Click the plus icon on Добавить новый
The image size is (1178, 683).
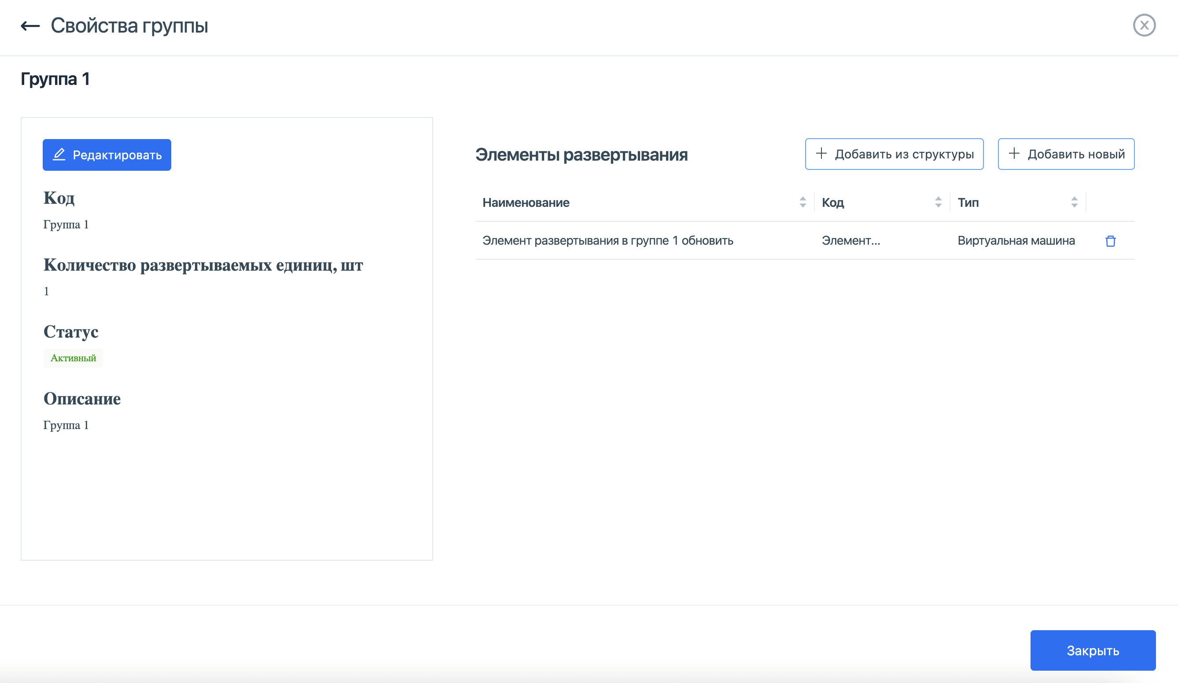[x=1014, y=154]
